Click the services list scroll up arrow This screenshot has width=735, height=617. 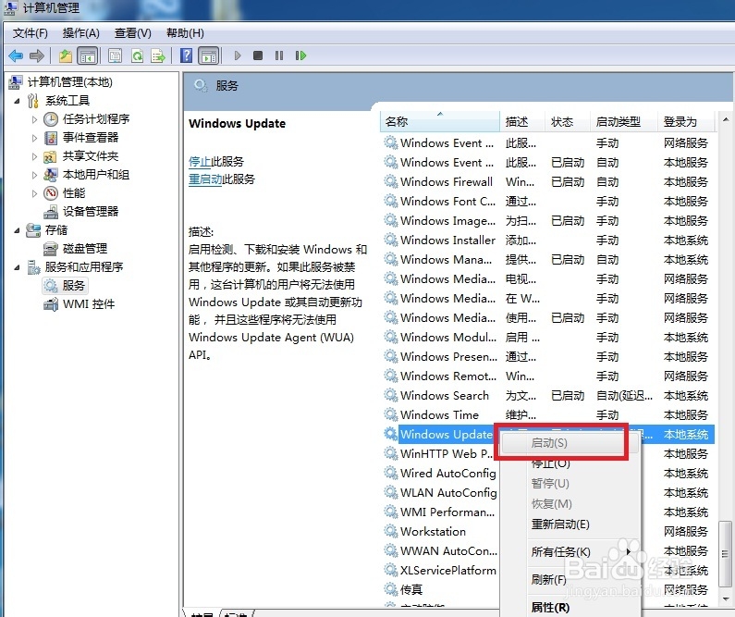726,120
